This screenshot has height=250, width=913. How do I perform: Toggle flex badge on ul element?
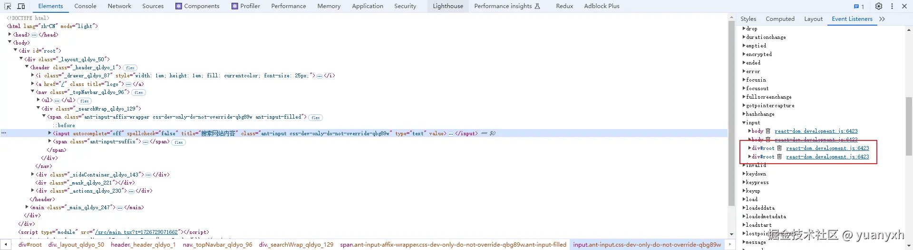(x=85, y=101)
